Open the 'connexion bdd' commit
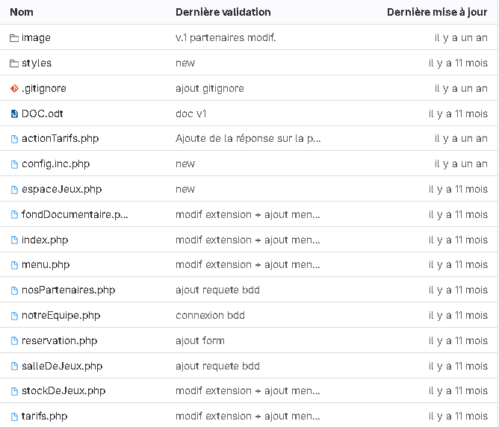 (210, 316)
